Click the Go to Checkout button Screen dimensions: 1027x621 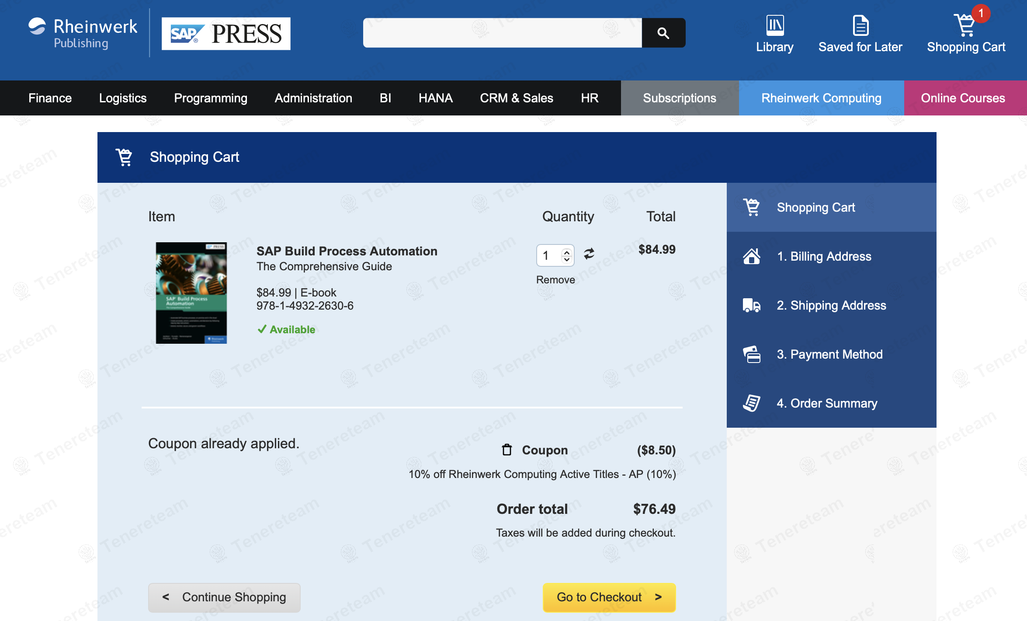(x=609, y=597)
